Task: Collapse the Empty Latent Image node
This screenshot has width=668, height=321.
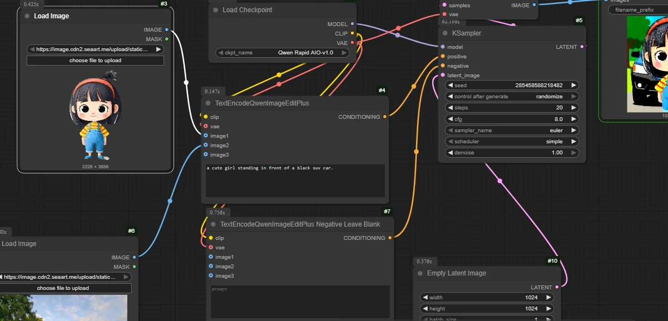Action: click(x=419, y=273)
